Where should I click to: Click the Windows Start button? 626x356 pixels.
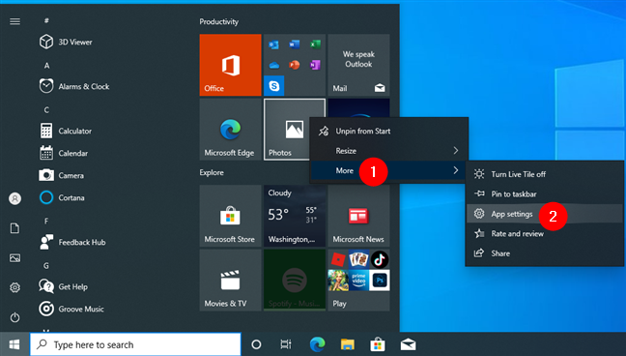click(x=14, y=344)
